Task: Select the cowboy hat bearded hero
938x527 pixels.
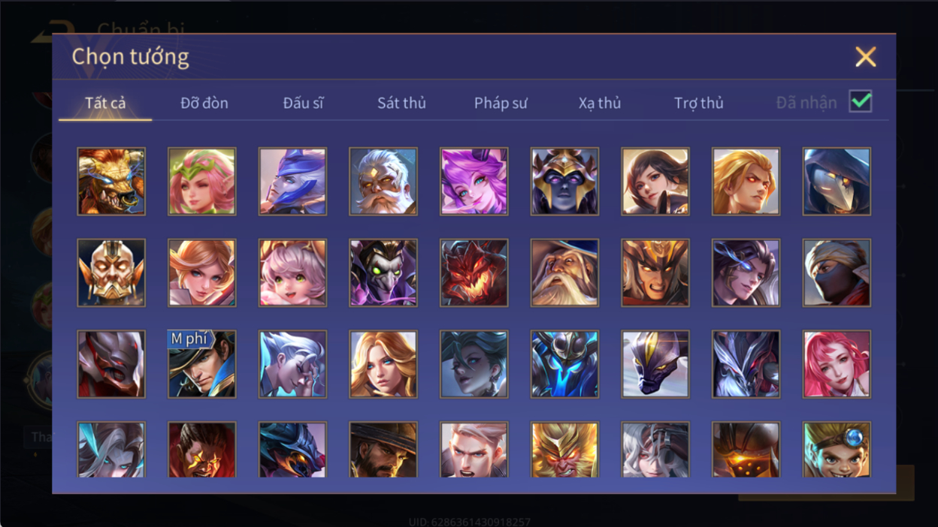Action: [x=383, y=450]
